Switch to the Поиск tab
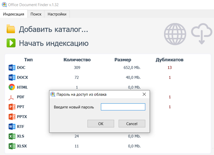The width and height of the screenshot is (214, 155). point(36,14)
